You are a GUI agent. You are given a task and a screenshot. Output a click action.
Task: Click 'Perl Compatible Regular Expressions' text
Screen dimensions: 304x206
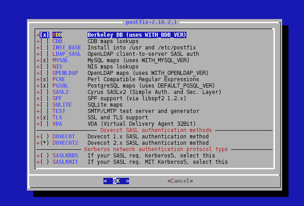click(x=143, y=79)
